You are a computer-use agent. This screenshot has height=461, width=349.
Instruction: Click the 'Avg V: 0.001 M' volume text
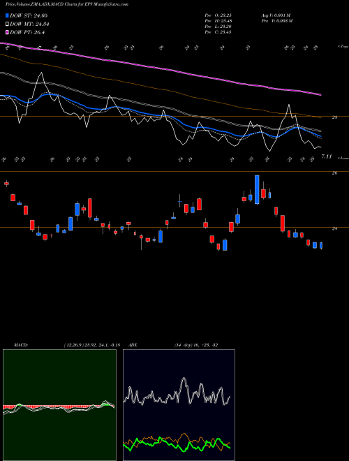coord(276,15)
